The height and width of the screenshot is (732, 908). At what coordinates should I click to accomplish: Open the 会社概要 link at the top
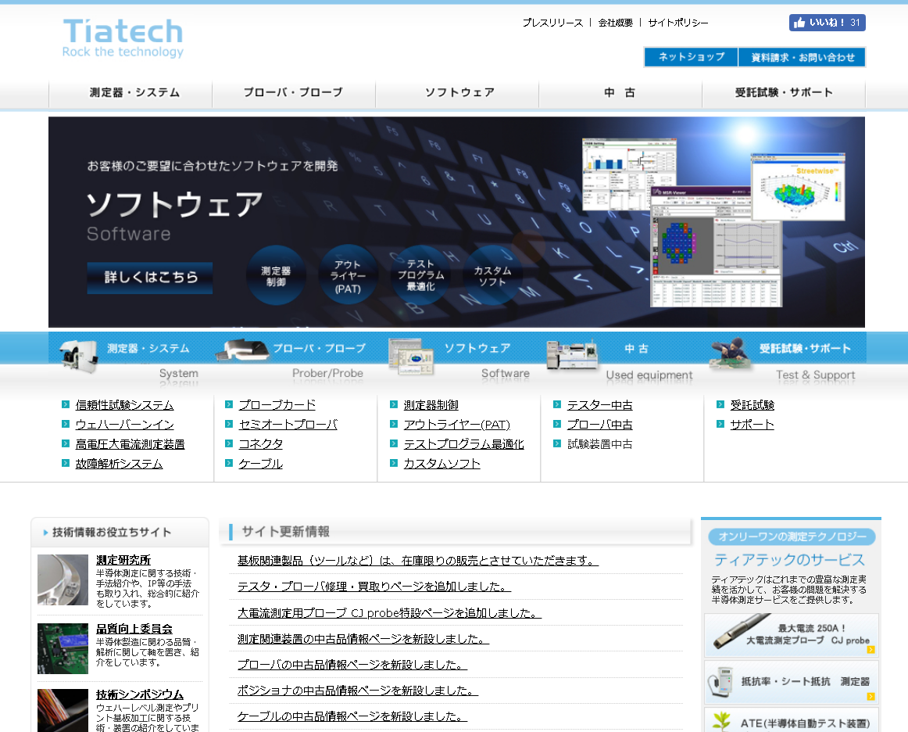(x=614, y=23)
